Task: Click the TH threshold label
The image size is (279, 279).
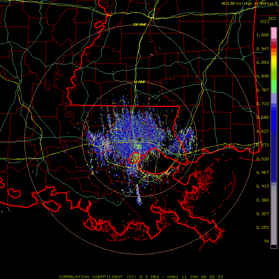Action: tap(266, 241)
